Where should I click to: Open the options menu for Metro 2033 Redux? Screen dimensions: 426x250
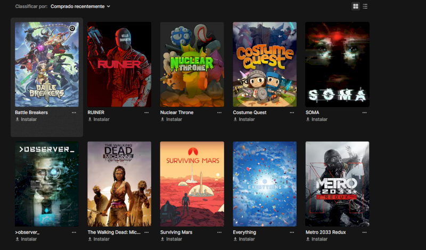[364, 232]
